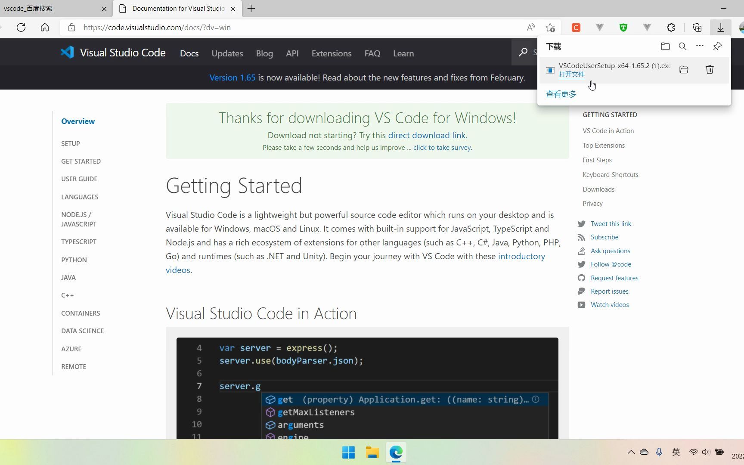
Task: Show hidden tray icons chevron
Action: (x=631, y=452)
